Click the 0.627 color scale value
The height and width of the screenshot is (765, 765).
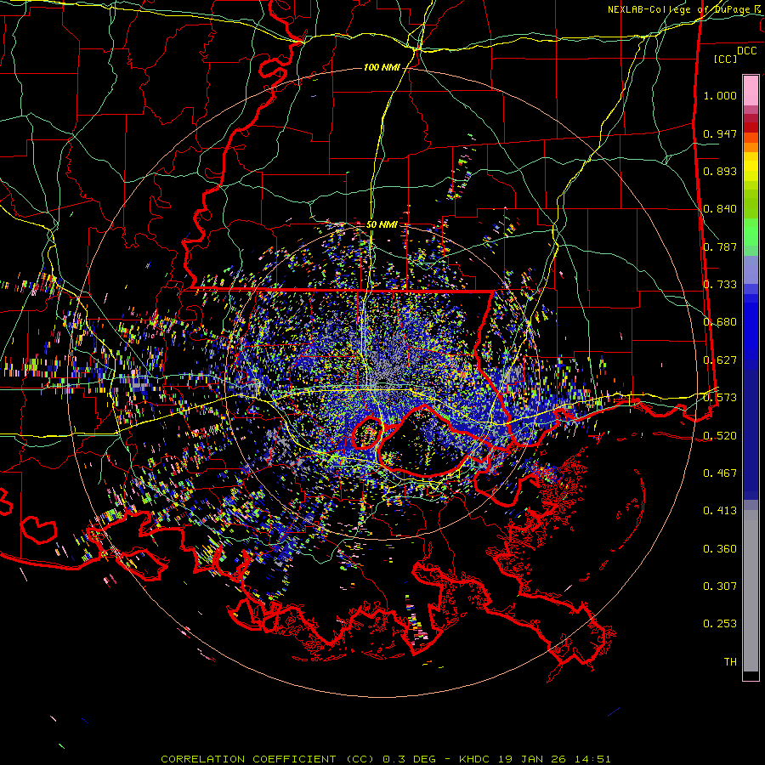click(x=720, y=360)
